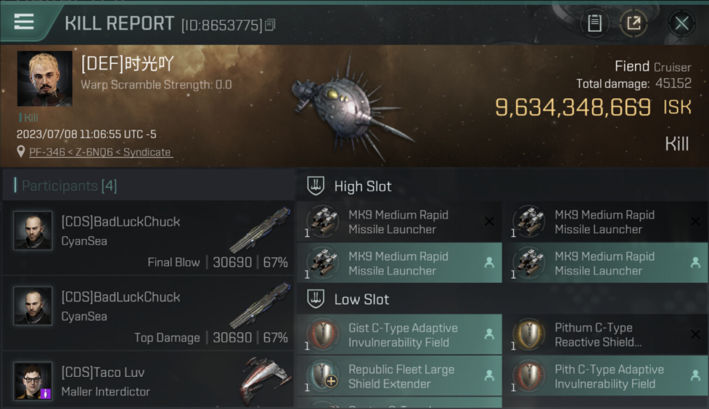
Task: Expand the High Slot section header
Action: point(363,187)
